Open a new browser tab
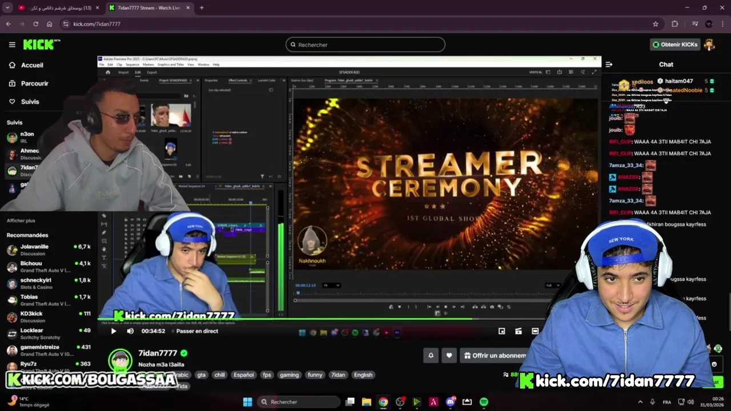This screenshot has width=731, height=411. (202, 8)
